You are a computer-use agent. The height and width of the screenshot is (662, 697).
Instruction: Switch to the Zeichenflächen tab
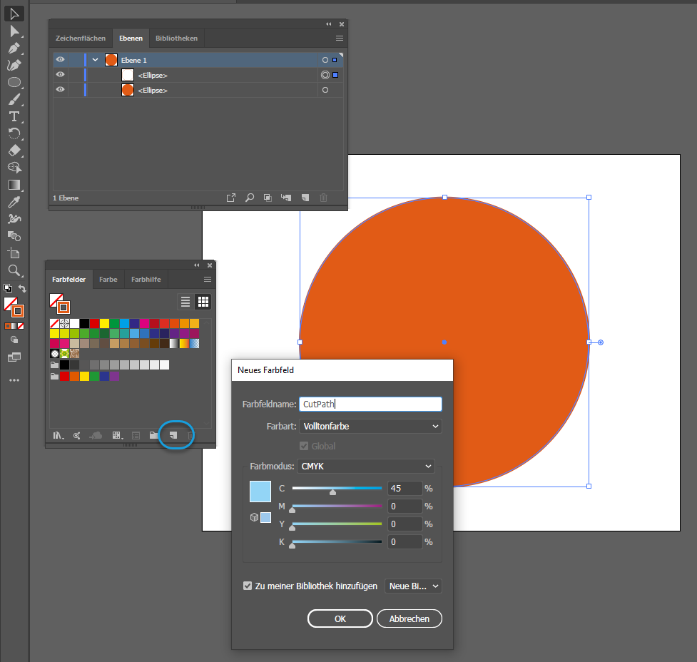(x=81, y=39)
